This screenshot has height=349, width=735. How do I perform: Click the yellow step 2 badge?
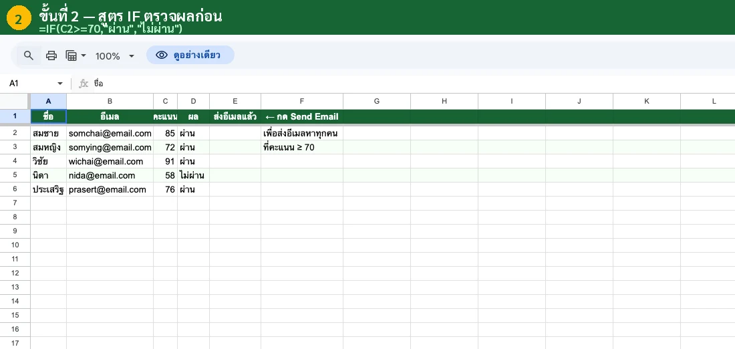tap(18, 19)
